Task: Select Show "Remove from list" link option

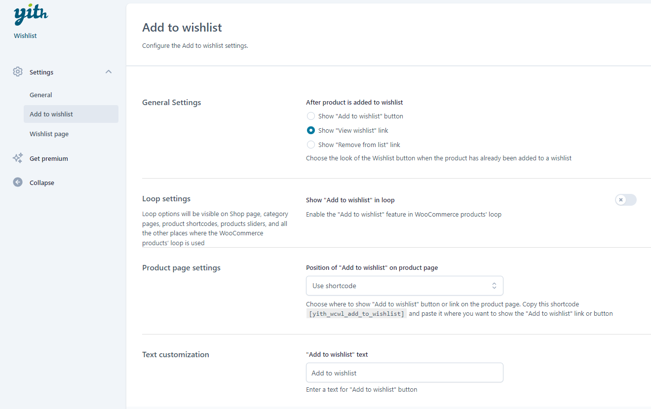Action: pos(311,145)
